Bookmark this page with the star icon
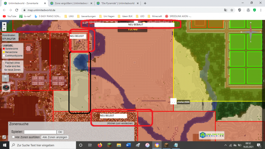The height and width of the screenshot is (149, 265). coord(232,10)
